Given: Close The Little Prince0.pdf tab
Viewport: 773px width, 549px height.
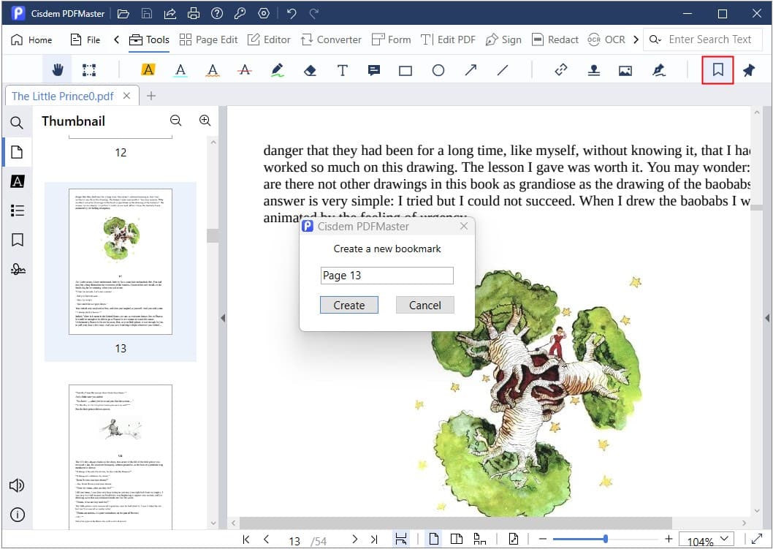Looking at the screenshot, I should tap(126, 96).
